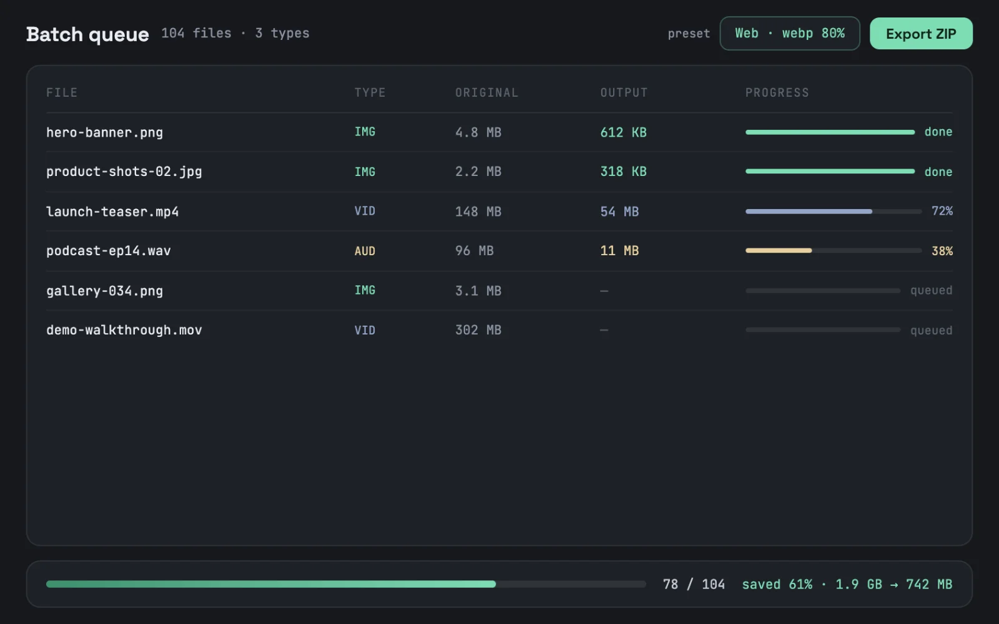Click the OUTPUT column header
999x624 pixels.
[x=624, y=93]
